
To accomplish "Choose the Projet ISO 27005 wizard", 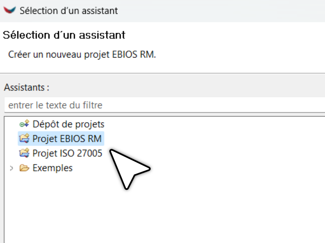I will 67,153.
